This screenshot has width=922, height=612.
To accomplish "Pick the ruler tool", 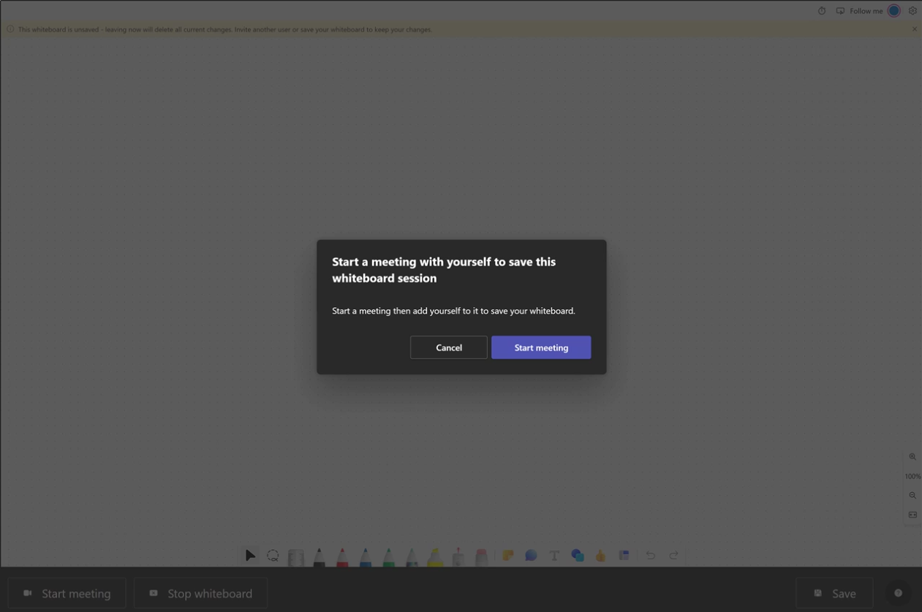I will pyautogui.click(x=295, y=557).
